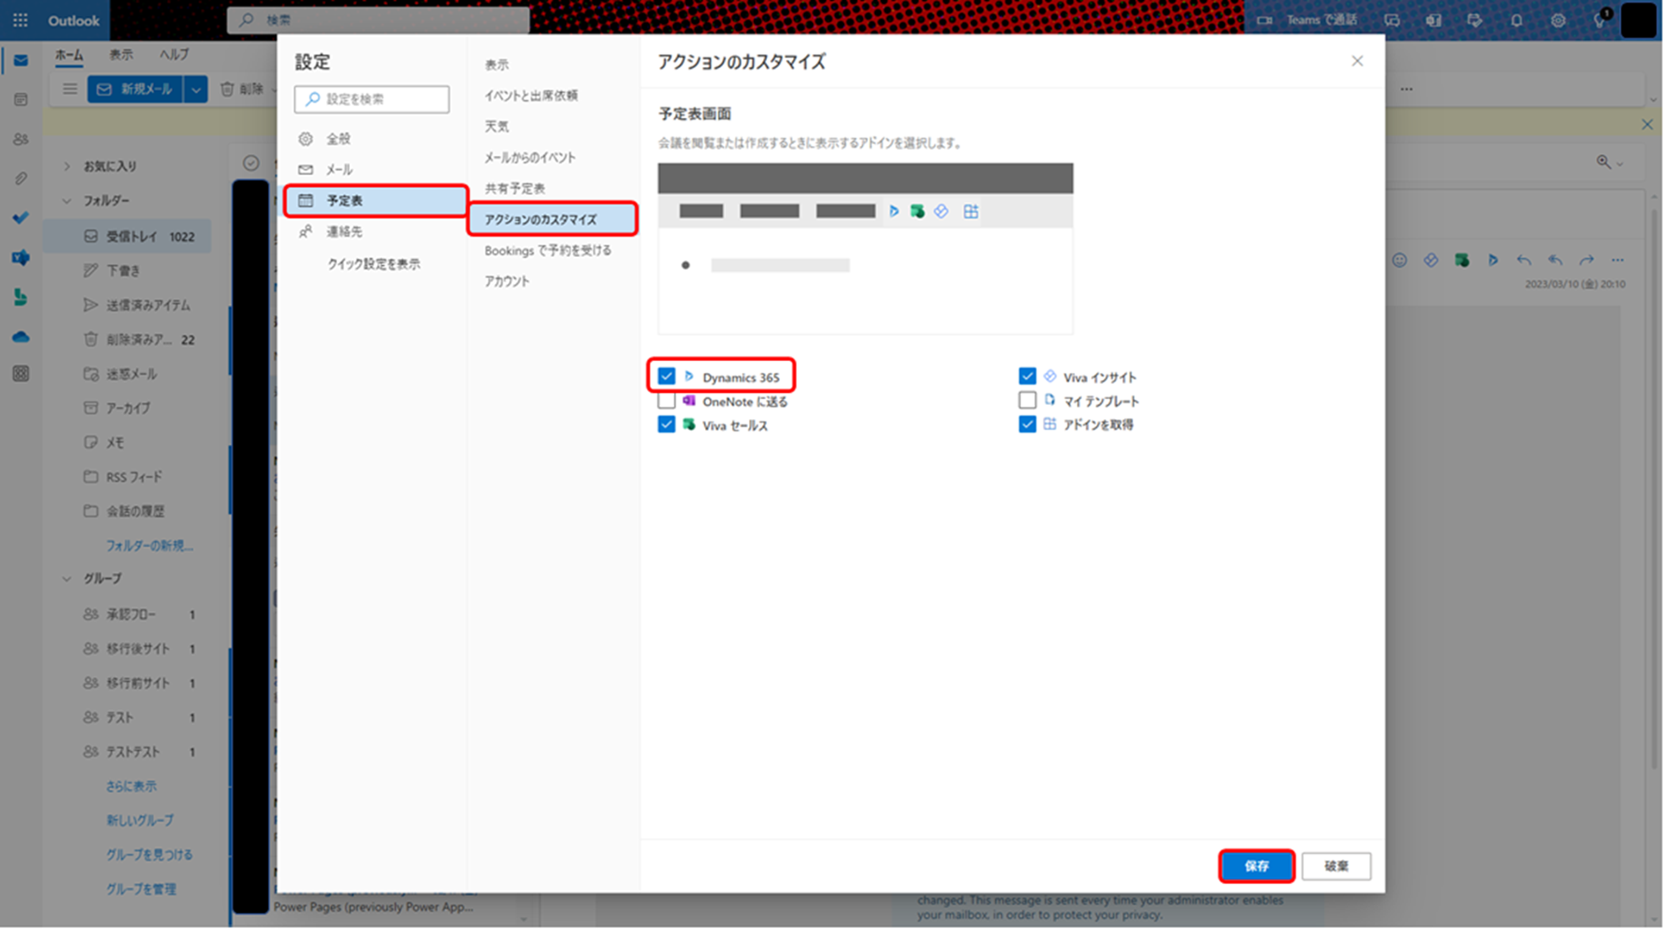Click the 設定を検索 search field

tap(372, 99)
